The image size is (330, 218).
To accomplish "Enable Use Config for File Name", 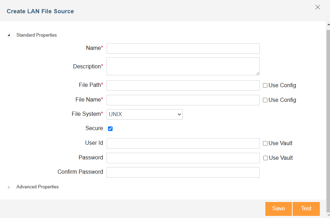I will coord(265,100).
